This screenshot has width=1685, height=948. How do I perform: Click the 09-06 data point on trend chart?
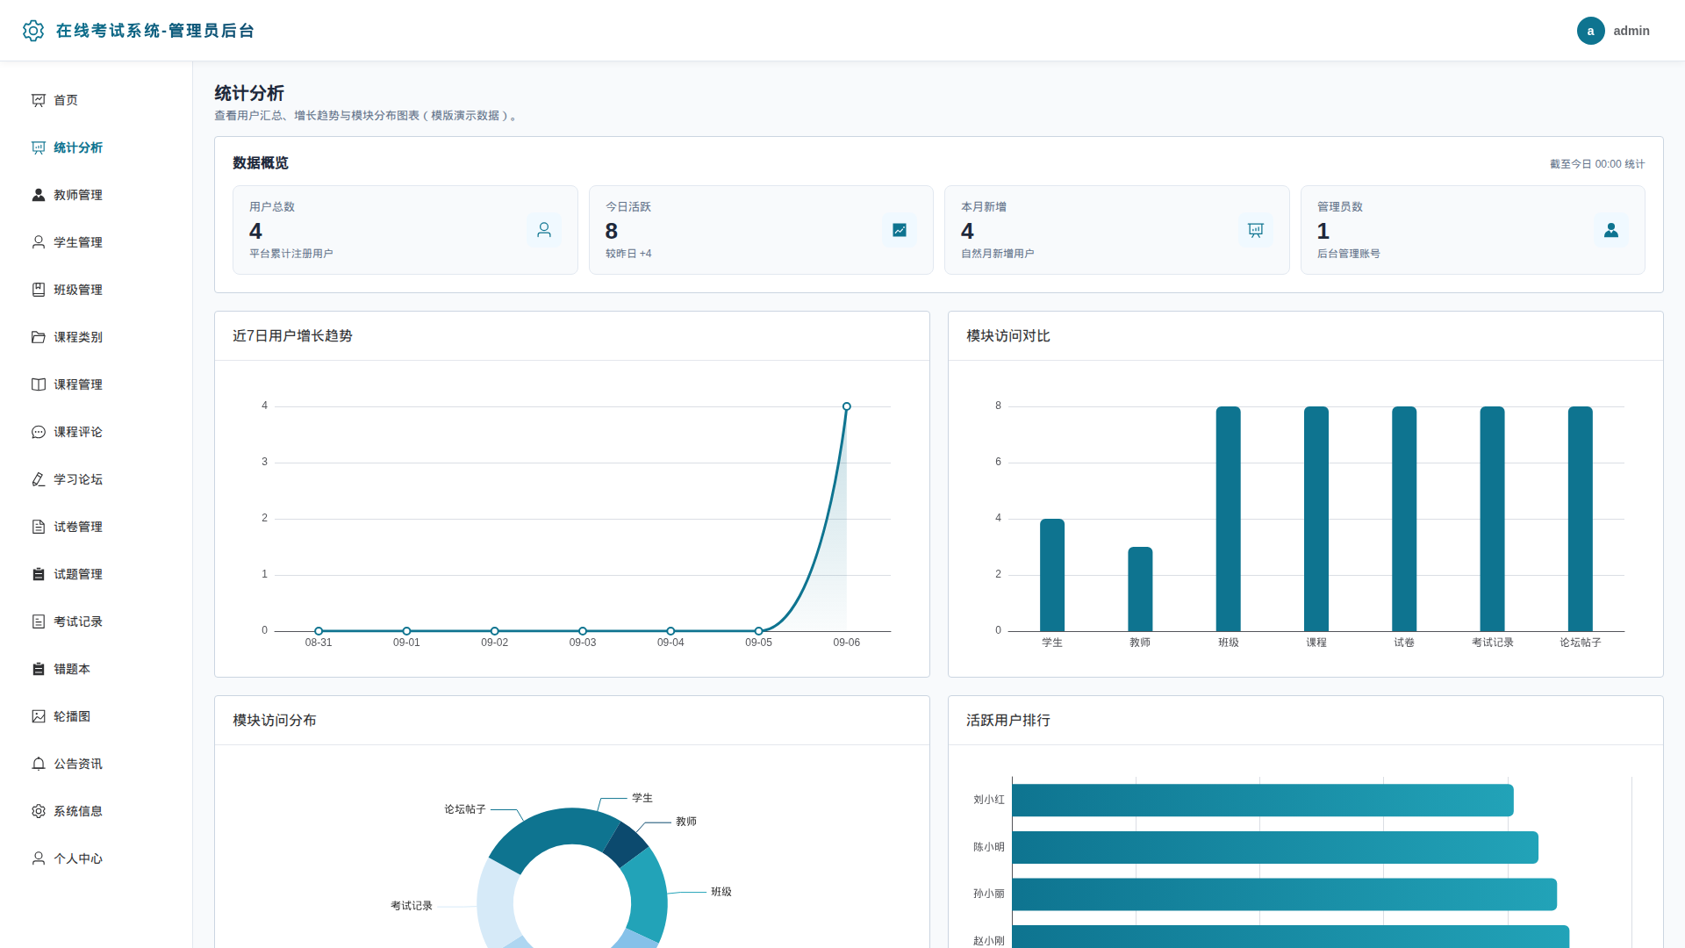click(847, 406)
